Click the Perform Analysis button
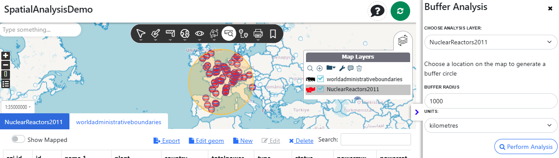The height and width of the screenshot is (158, 559). tap(526, 147)
